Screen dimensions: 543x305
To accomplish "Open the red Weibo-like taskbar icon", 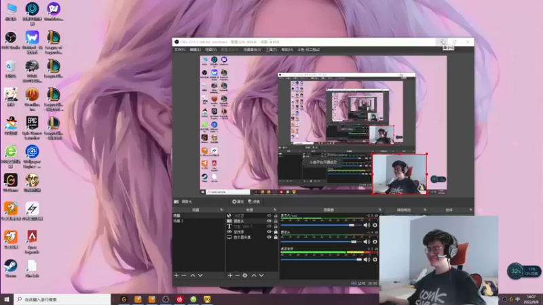I will pos(179,299).
